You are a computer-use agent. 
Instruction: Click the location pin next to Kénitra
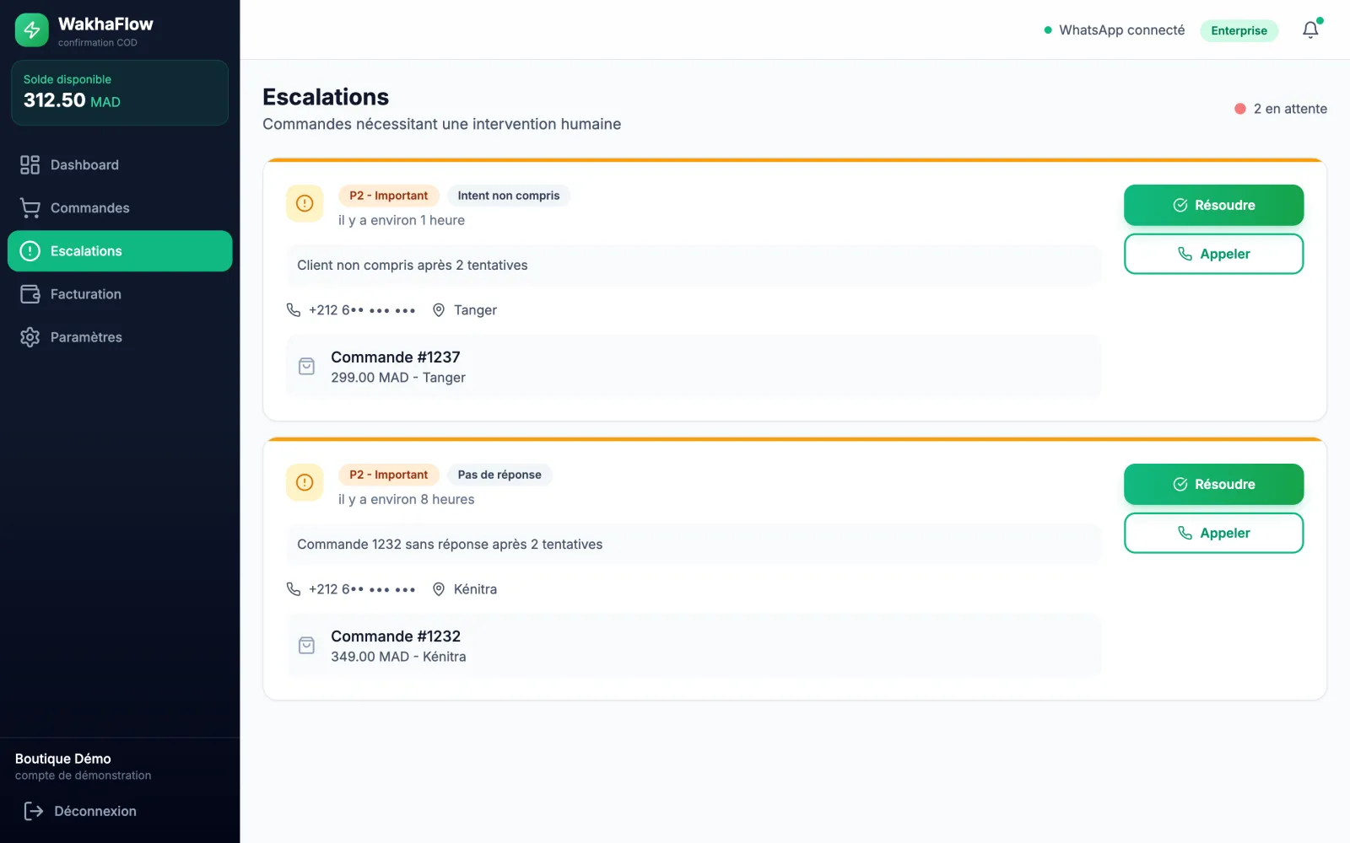[439, 589]
